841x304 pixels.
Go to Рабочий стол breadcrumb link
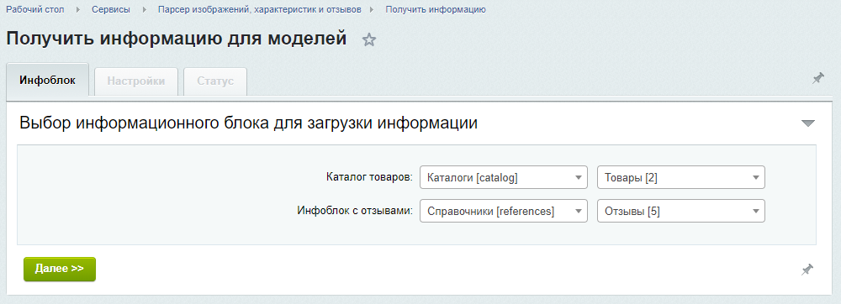point(35,9)
